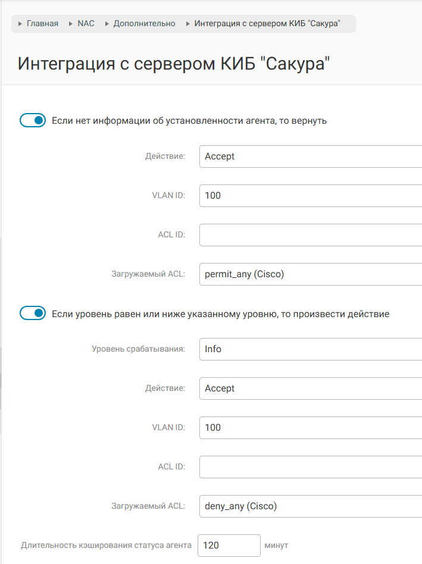422x564 pixels.
Task: Open the NAC breadcrumb item
Action: pyautogui.click(x=86, y=24)
